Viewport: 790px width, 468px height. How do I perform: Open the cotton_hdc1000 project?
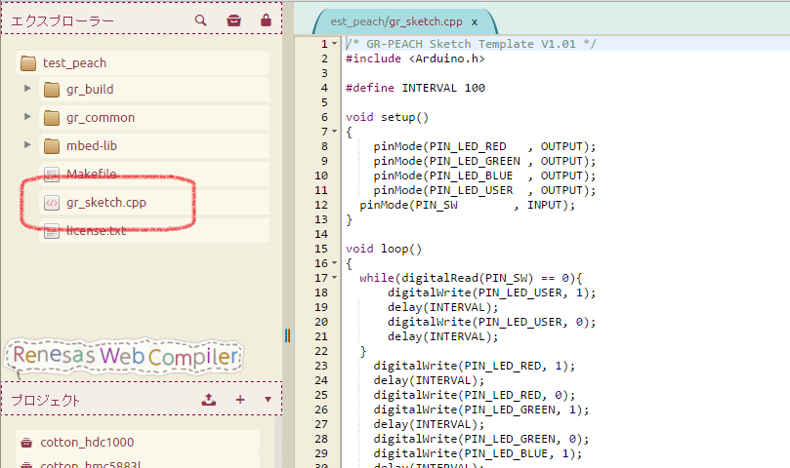(87, 443)
